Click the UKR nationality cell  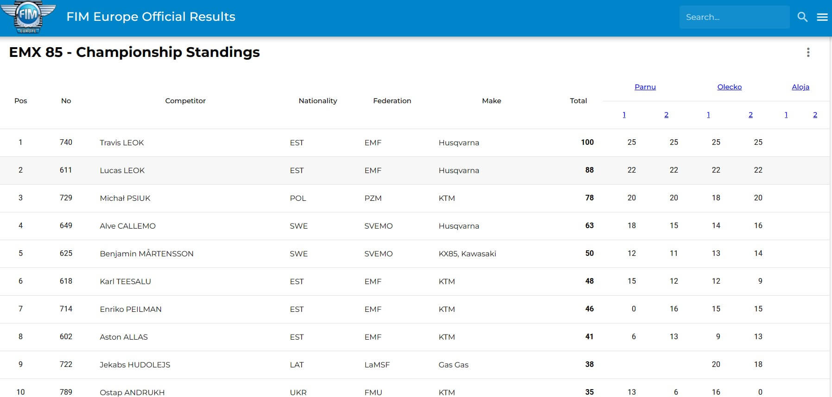(x=298, y=392)
